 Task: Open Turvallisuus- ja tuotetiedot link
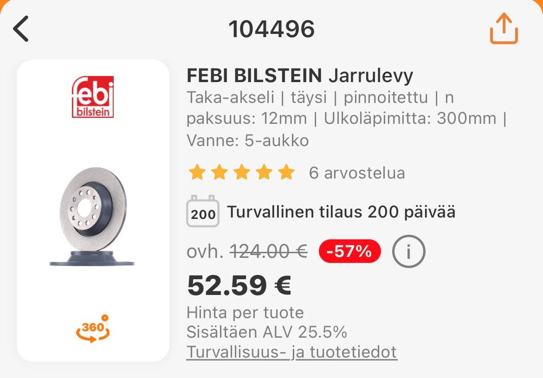pyautogui.click(x=292, y=352)
